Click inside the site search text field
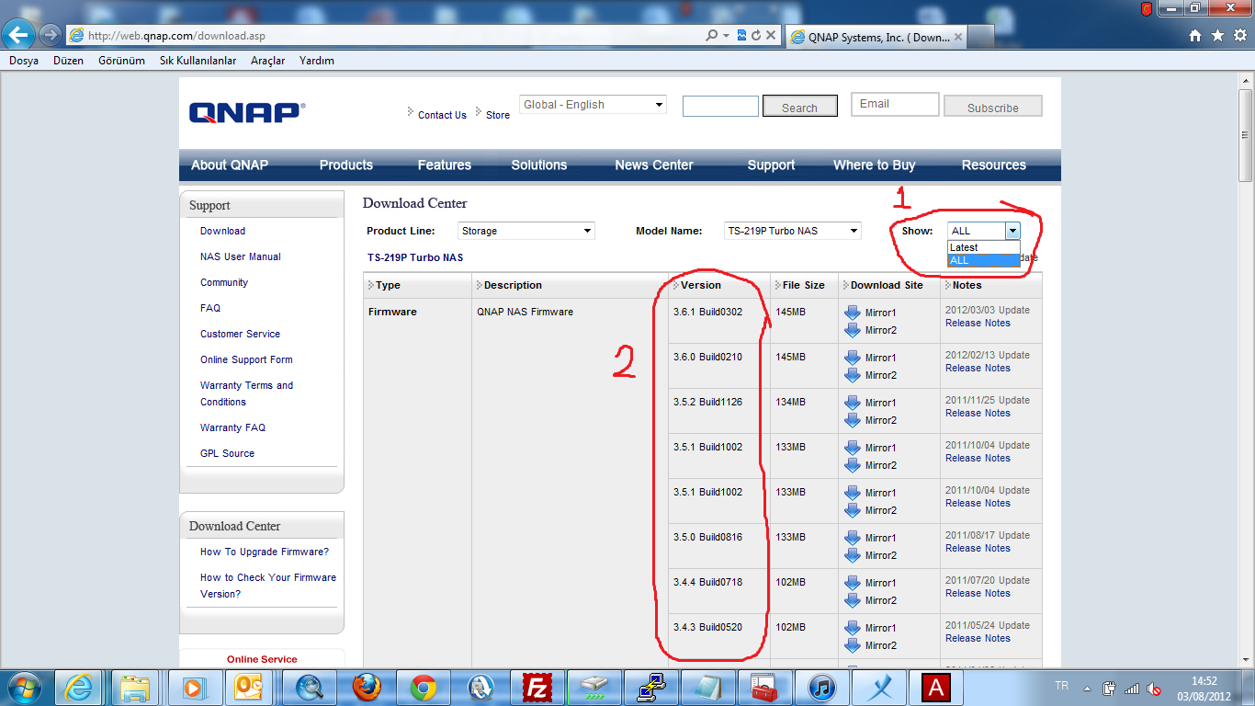Screen dimensions: 1255x706 pyautogui.click(x=720, y=106)
